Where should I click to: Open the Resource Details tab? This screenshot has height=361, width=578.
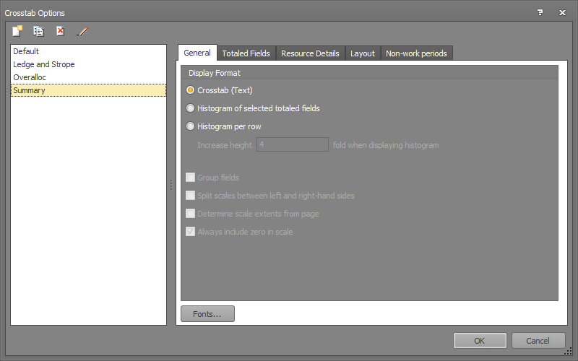pos(310,53)
